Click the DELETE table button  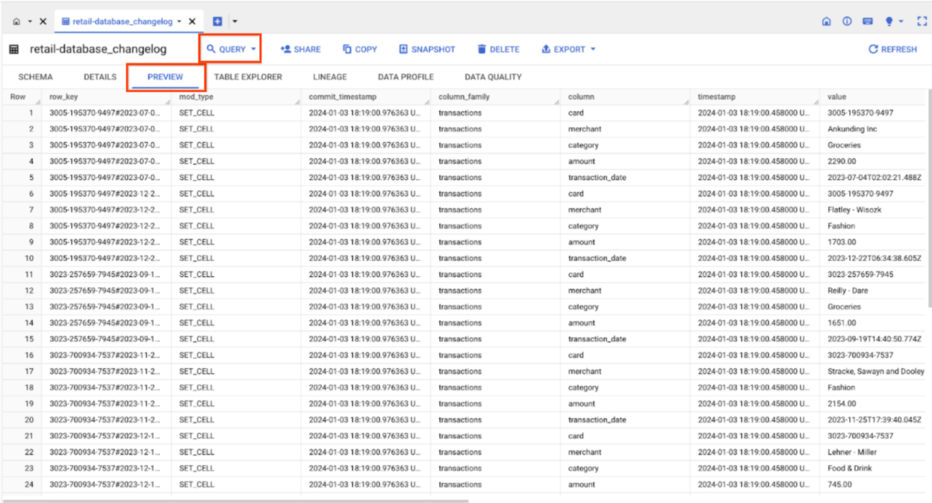(x=498, y=49)
